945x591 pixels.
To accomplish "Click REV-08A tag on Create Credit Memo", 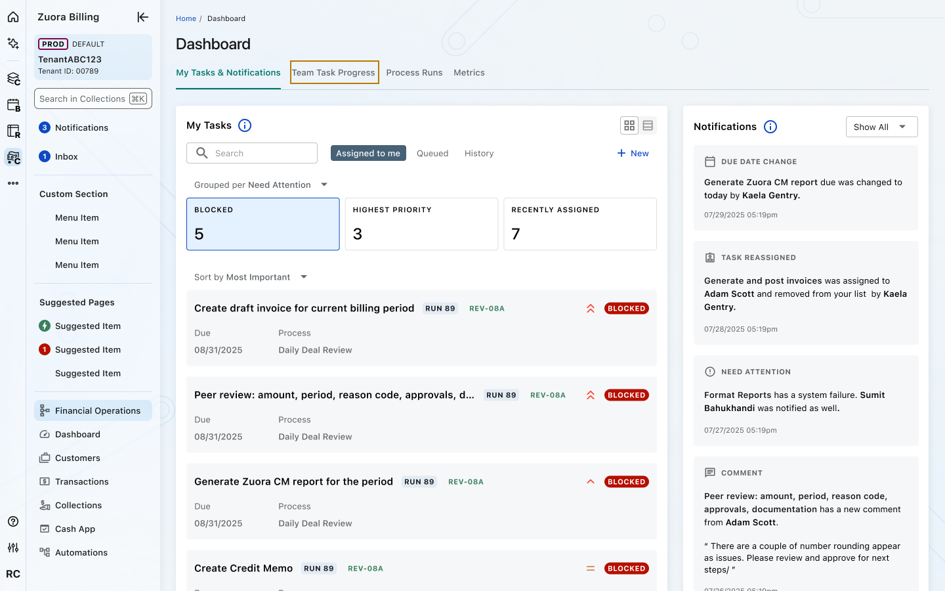I will pyautogui.click(x=366, y=569).
